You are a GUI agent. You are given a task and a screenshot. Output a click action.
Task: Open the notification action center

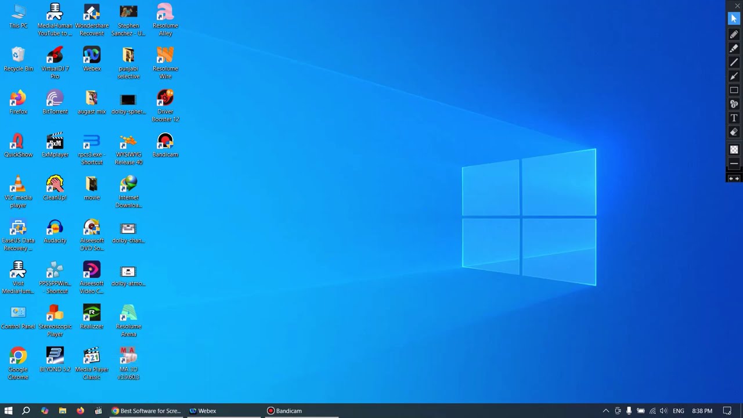coord(727,410)
